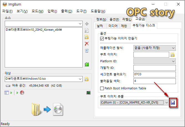The height and width of the screenshot is (127, 185).
Task: Browse for boot image file icon
Action: tap(173, 55)
